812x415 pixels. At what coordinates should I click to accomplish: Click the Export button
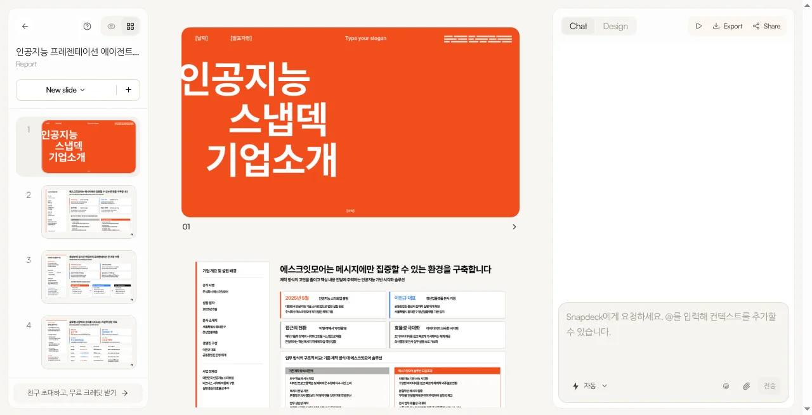click(x=728, y=27)
